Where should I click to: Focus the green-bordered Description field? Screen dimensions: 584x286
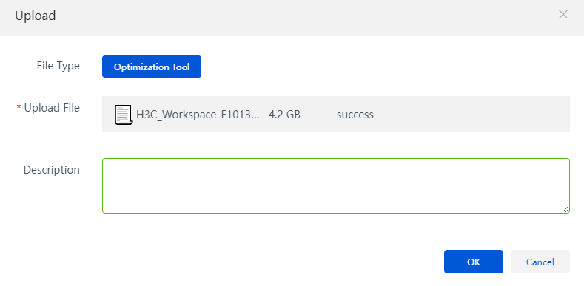(x=336, y=186)
